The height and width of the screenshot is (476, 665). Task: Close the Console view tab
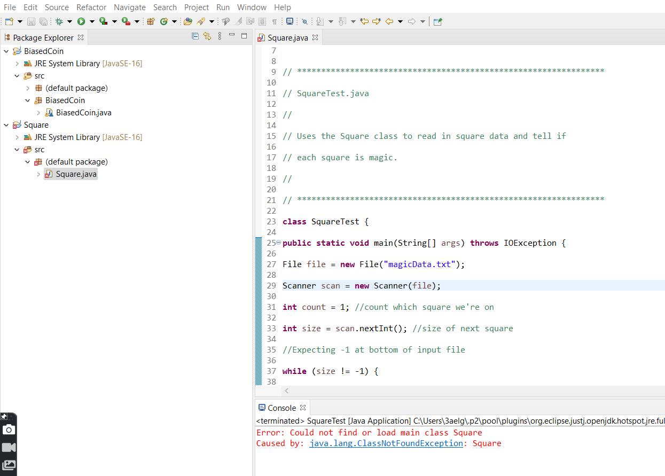(303, 408)
